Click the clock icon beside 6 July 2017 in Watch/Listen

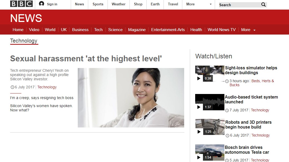pos(227,135)
